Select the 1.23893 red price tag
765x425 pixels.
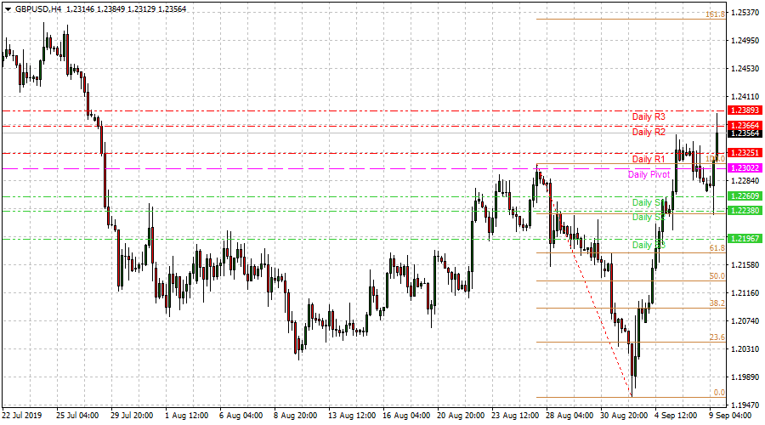click(744, 110)
